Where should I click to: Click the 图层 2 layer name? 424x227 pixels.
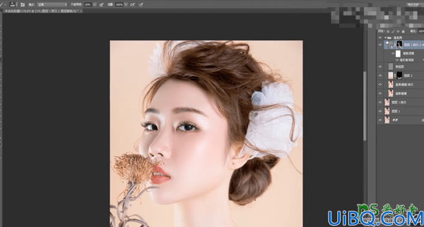(x=408, y=76)
